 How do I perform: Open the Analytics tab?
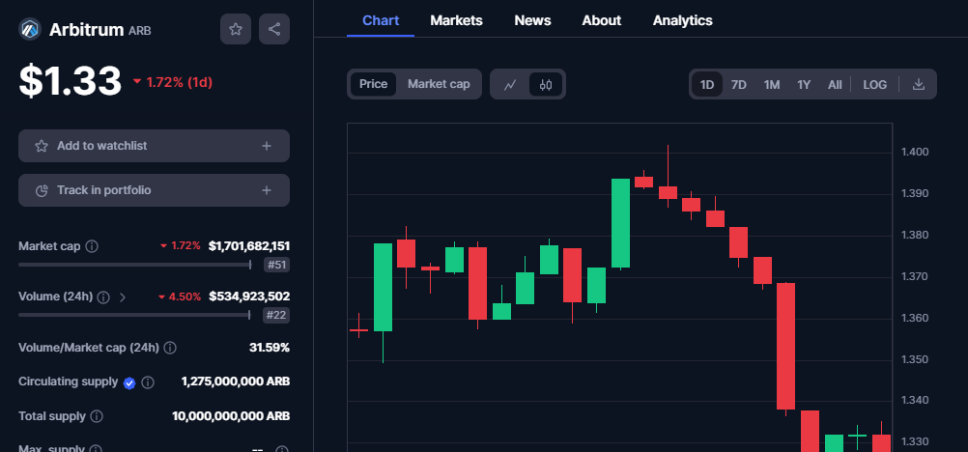[x=682, y=20]
